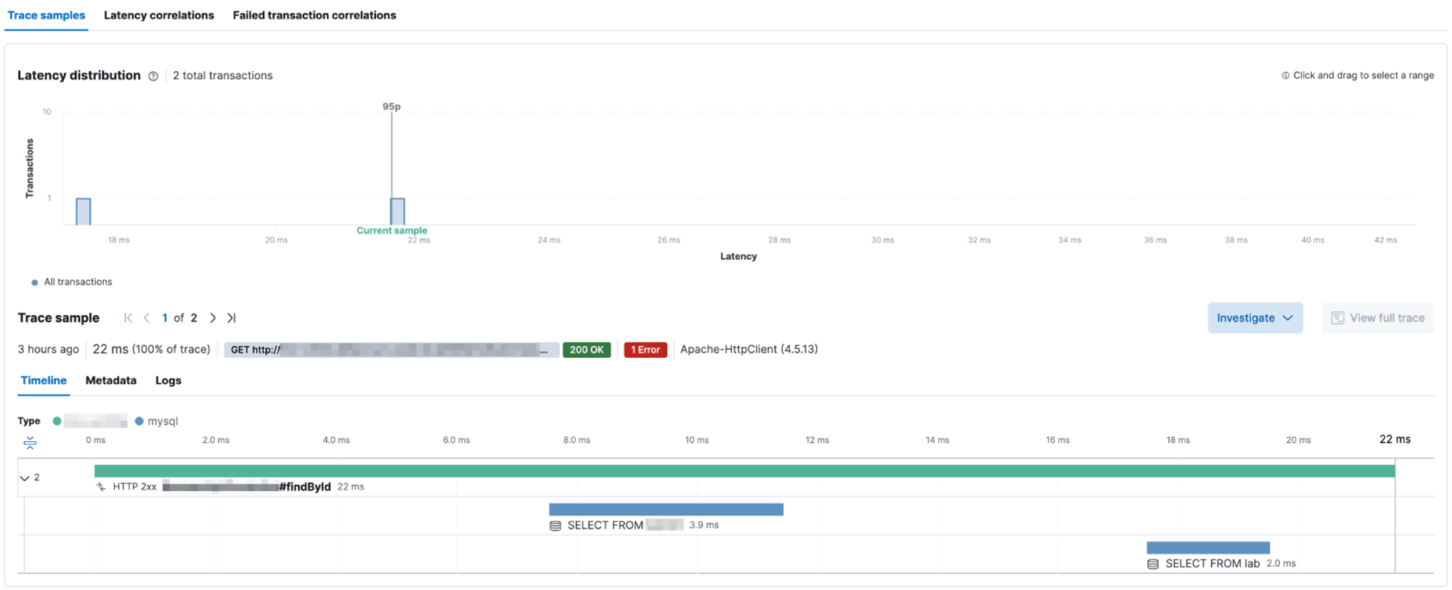Click the green findById transaction bar
This screenshot has width=1452, height=590.
tap(744, 471)
